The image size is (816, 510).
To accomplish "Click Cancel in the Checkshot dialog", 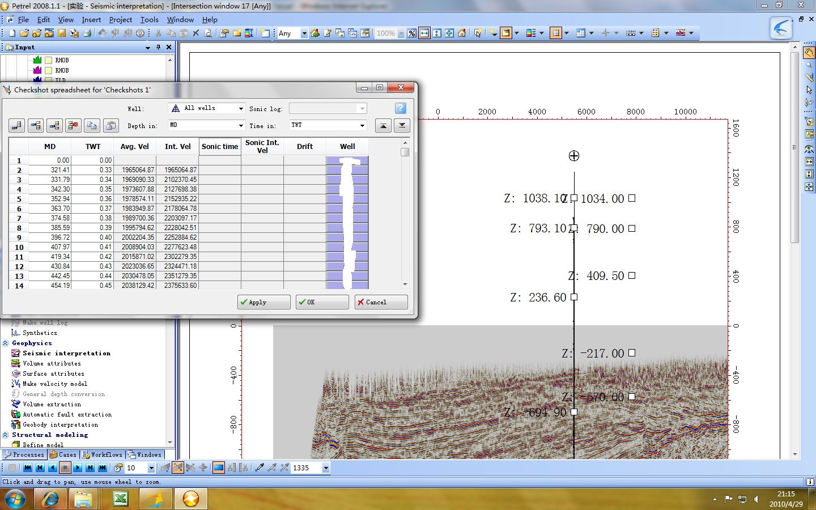I will tap(381, 302).
